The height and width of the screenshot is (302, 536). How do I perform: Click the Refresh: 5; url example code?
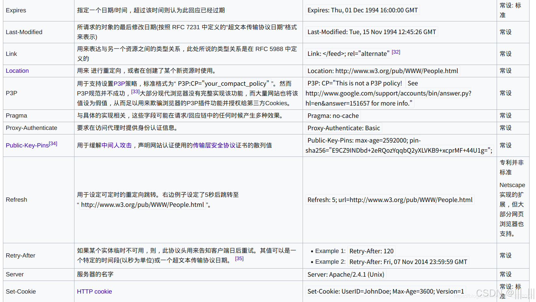390,200
